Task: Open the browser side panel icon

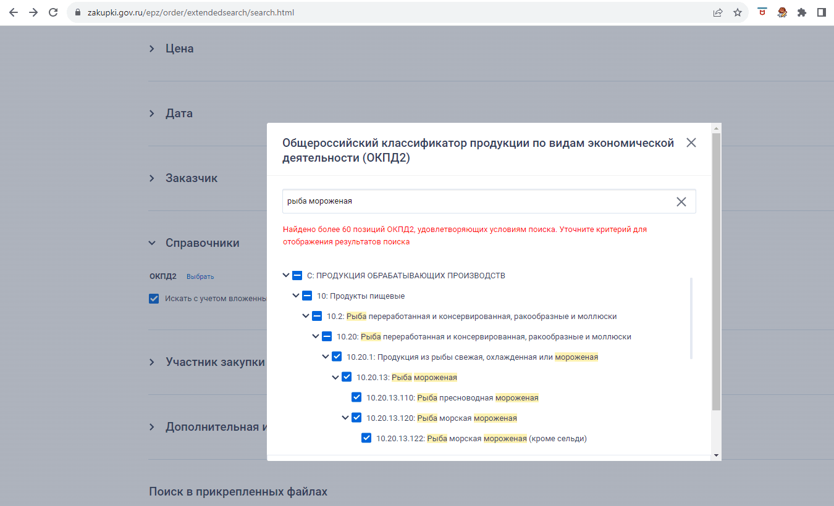Action: point(822,12)
